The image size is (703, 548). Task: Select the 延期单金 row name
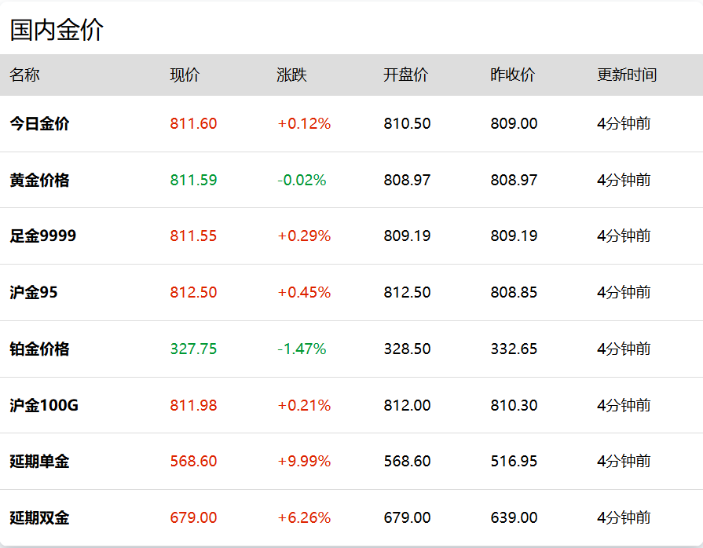39,461
